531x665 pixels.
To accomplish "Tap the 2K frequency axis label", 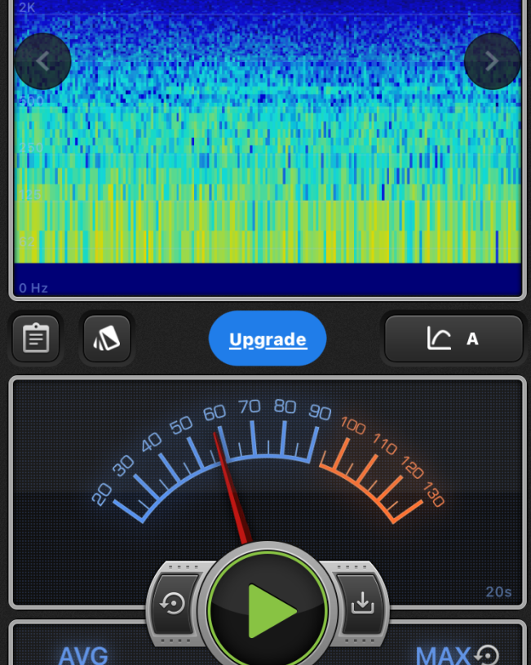I will click(28, 8).
